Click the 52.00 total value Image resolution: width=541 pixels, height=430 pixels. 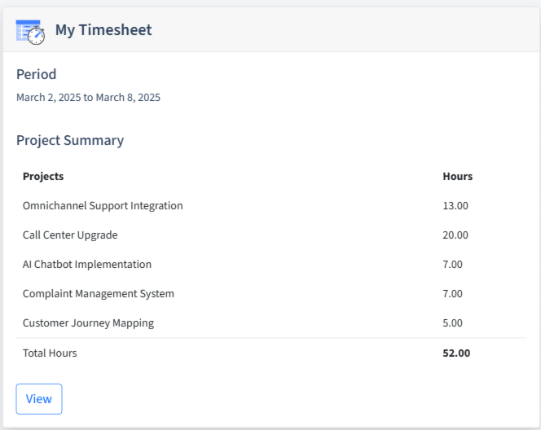point(456,353)
